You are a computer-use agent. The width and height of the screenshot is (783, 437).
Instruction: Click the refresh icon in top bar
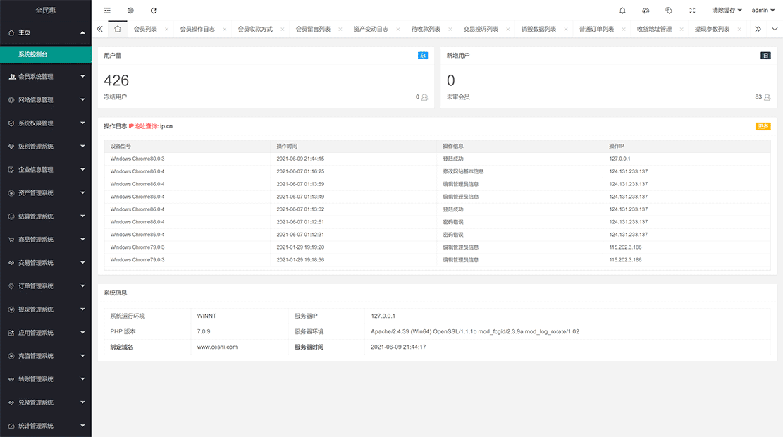click(154, 11)
